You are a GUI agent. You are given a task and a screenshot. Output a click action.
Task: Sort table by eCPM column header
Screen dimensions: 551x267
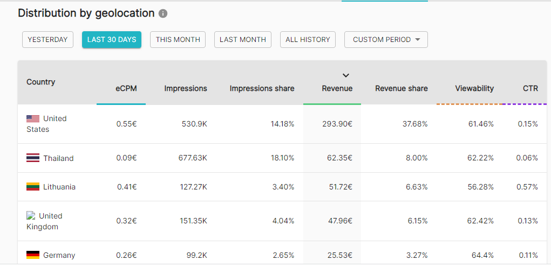[126, 89]
